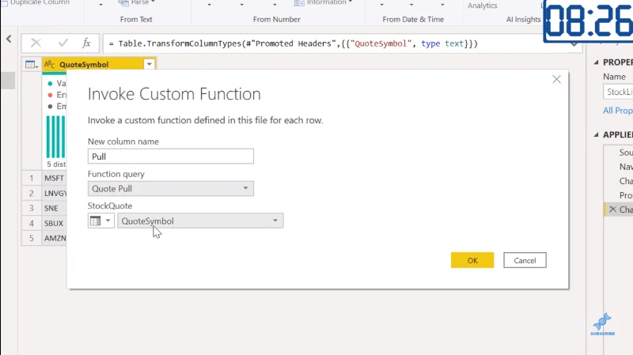The image size is (633, 355).
Task: Select row number 1
Action: coord(31,178)
